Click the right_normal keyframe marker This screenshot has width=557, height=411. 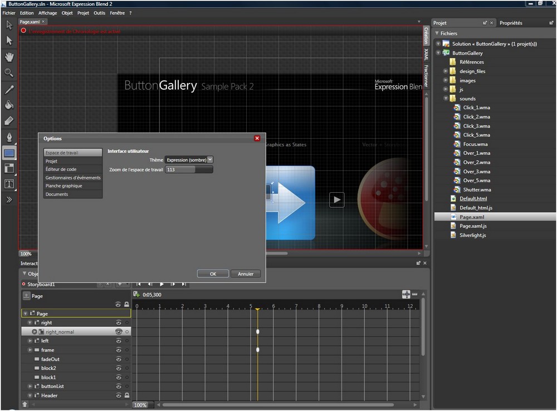pos(257,331)
